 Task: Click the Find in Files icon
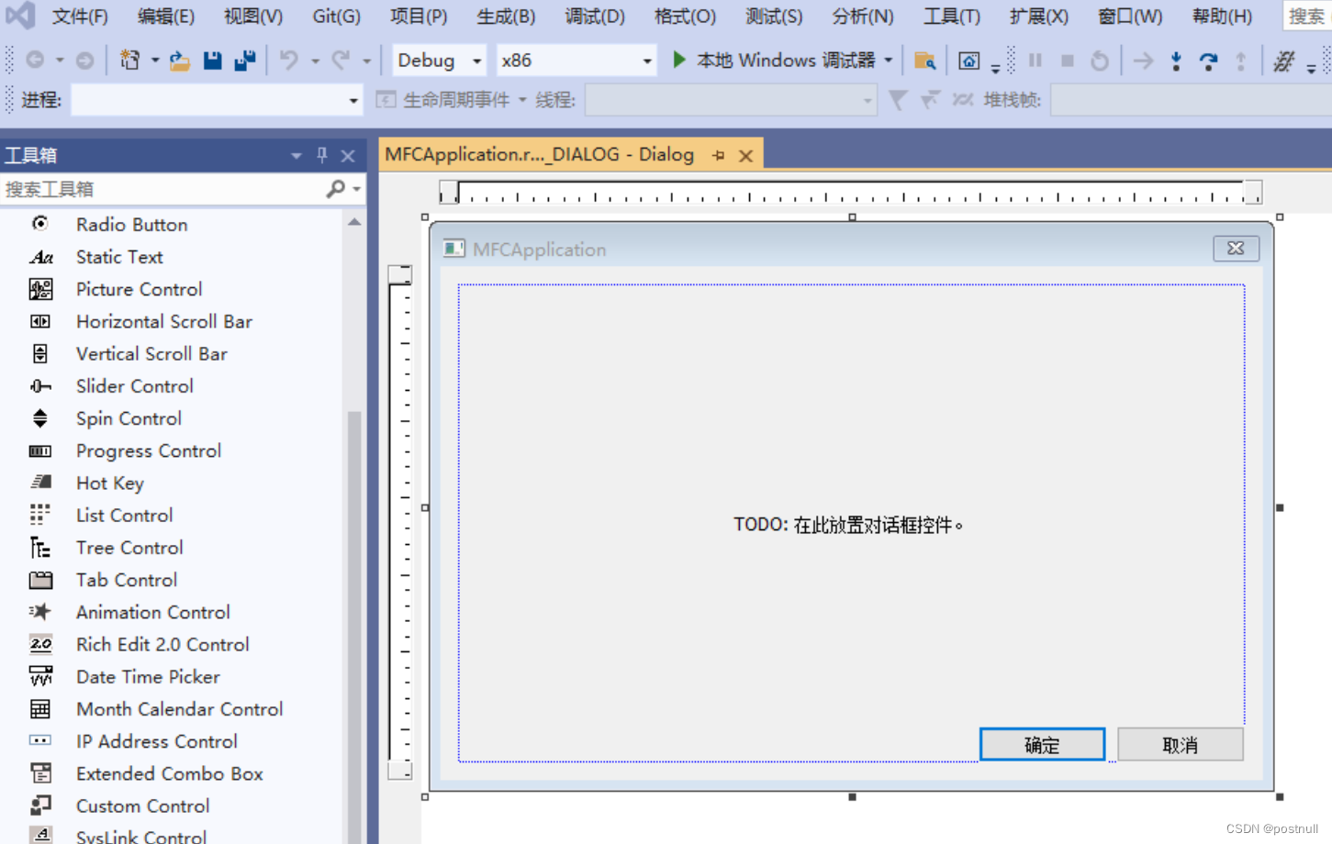tap(925, 61)
